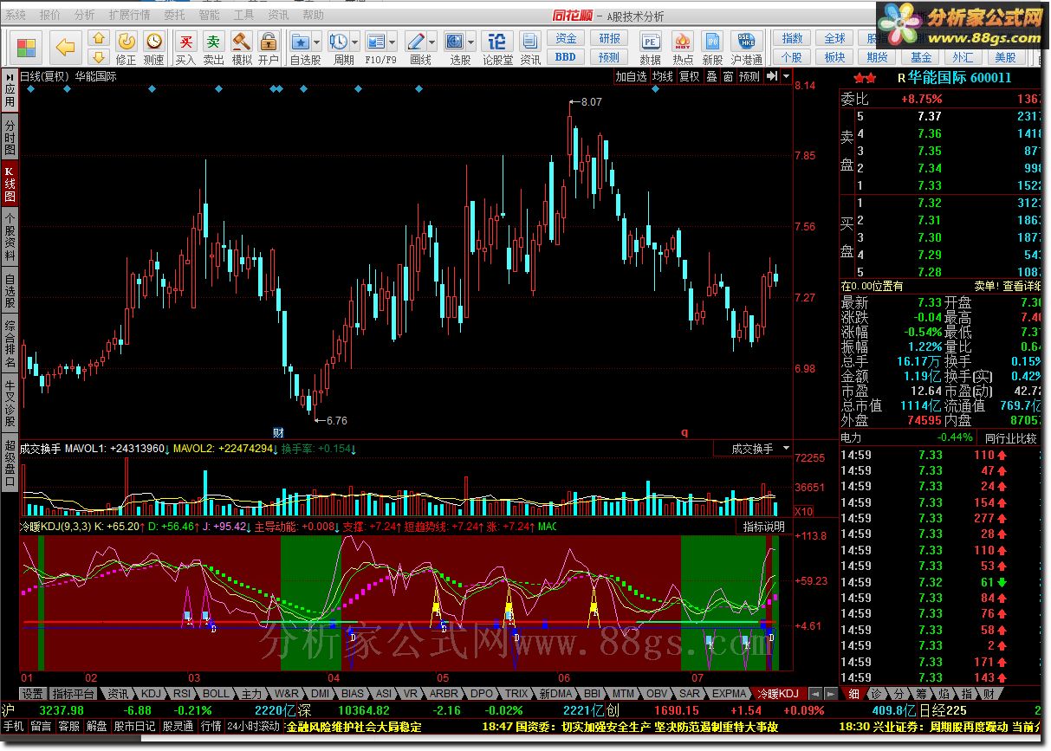
Task: Open the 热点 hot topics icon
Action: click(683, 48)
